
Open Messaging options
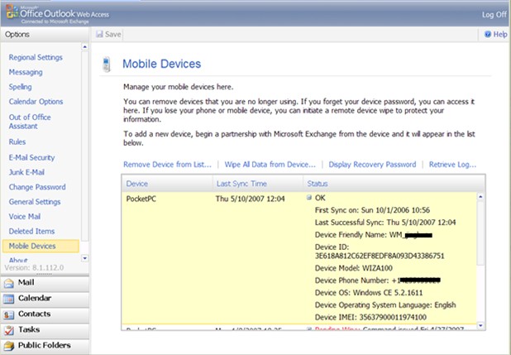pyautogui.click(x=26, y=72)
